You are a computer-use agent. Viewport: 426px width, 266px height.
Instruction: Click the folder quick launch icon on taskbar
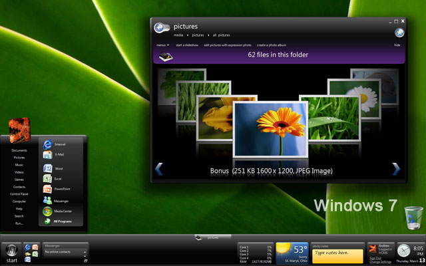pos(27,254)
